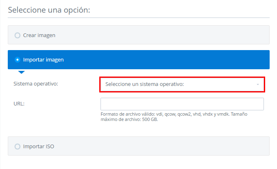Select the Importar imagen radio button
The width and height of the screenshot is (277, 169).
click(x=17, y=60)
